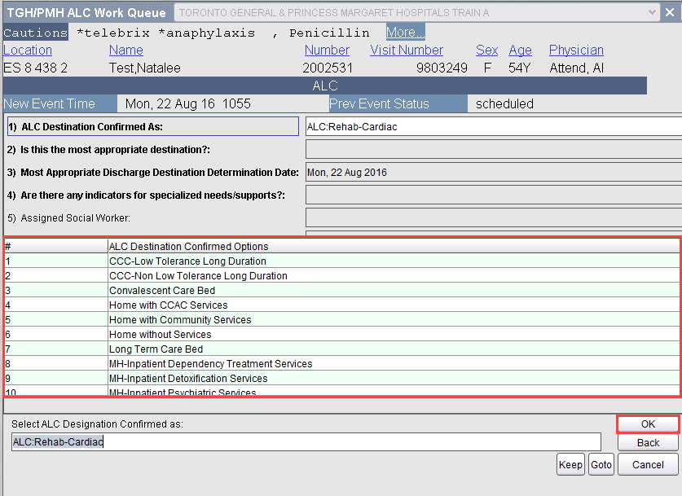Click the ALC Destination Confirmed Options header

point(394,247)
